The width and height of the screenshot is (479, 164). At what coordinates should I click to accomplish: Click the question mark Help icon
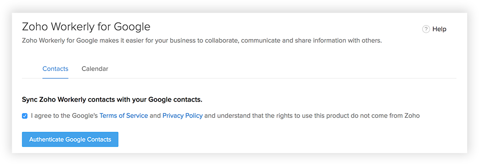tap(426, 29)
